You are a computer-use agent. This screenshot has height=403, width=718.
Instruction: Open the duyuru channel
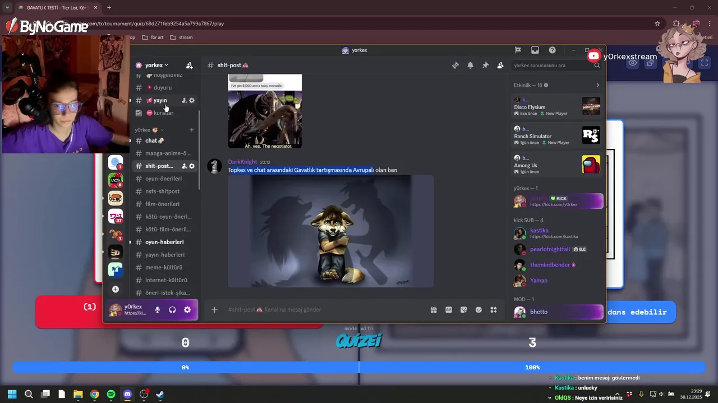click(164, 88)
